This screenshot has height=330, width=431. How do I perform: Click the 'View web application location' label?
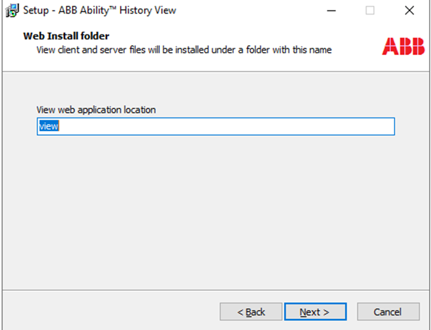(96, 110)
